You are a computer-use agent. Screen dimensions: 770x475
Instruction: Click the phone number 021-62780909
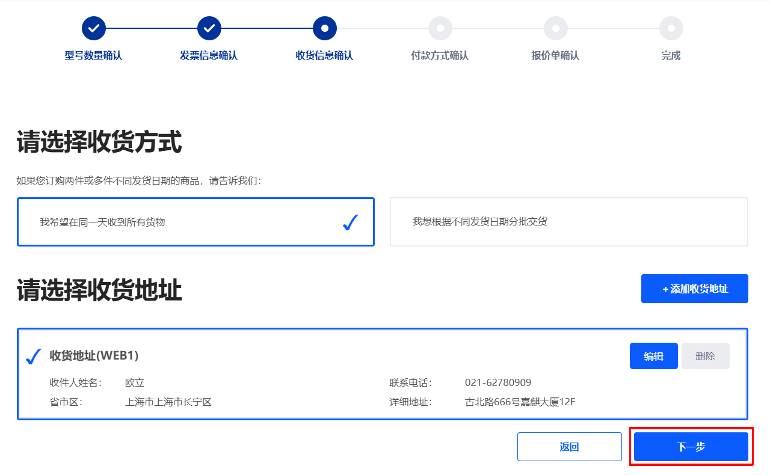pos(497,383)
